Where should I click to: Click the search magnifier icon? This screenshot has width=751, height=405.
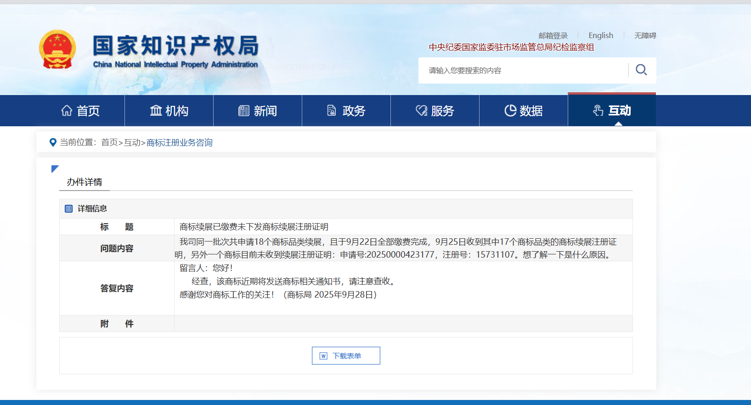point(641,70)
